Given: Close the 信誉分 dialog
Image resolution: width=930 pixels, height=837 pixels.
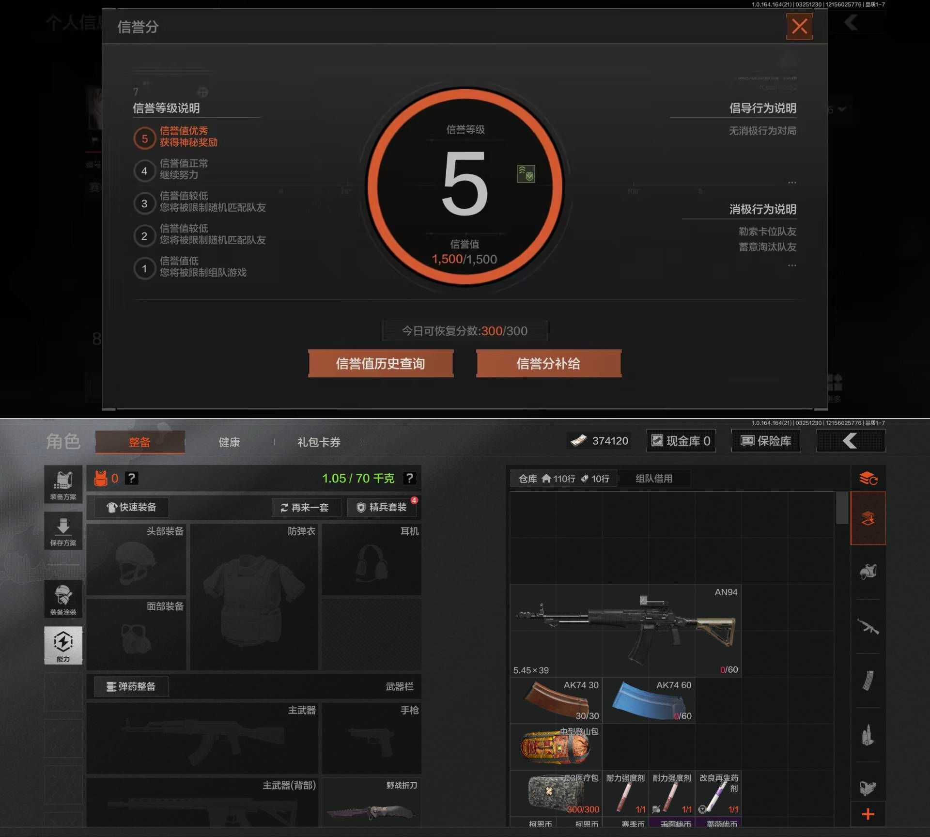Looking at the screenshot, I should (x=799, y=26).
